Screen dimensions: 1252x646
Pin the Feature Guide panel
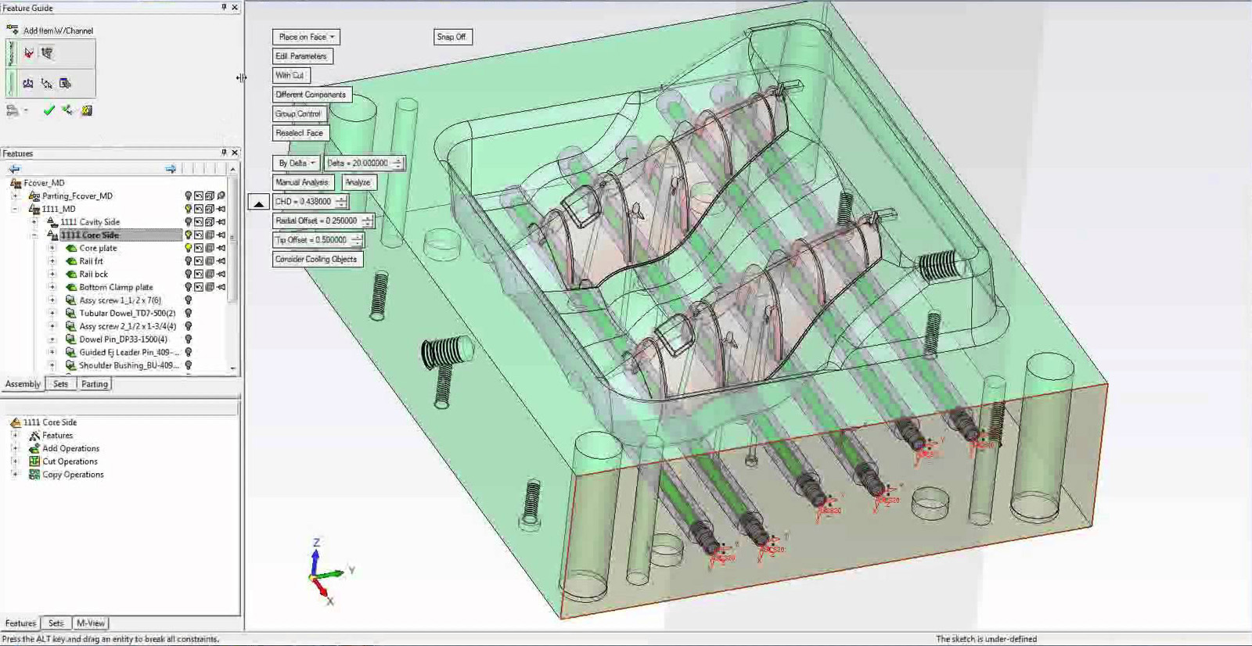pos(224,7)
